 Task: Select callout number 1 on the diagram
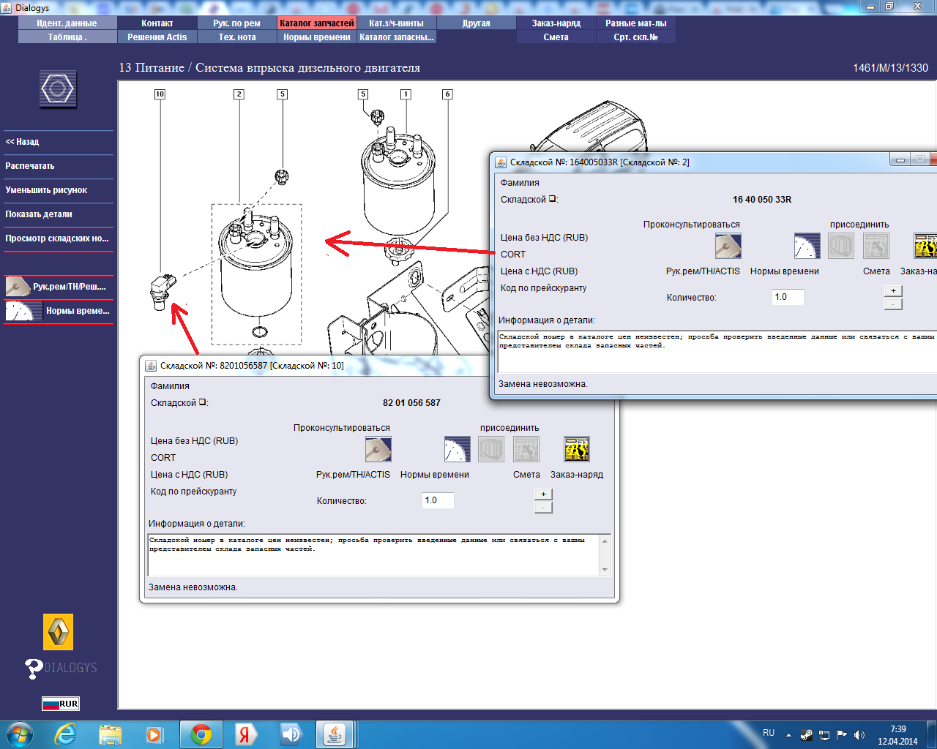pos(406,94)
